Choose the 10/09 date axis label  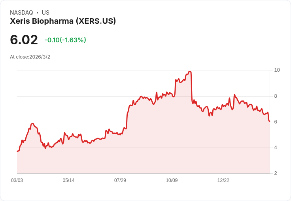172,180
